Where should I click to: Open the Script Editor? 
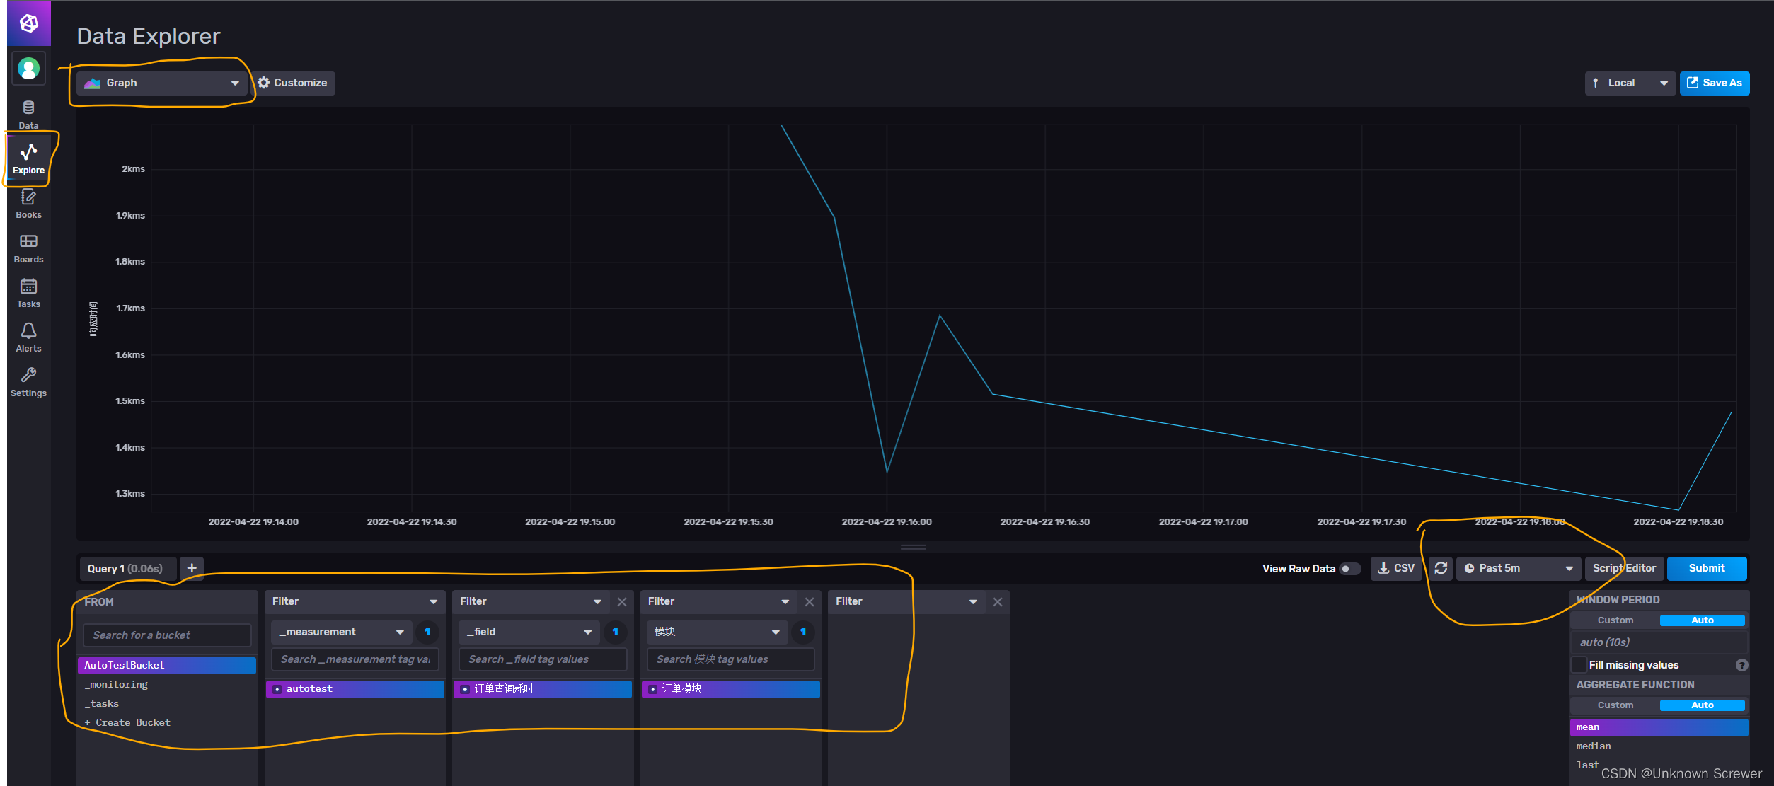(x=1623, y=568)
